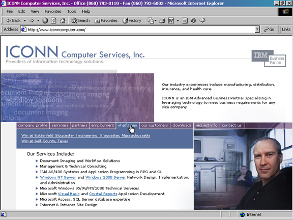Click 'Providers of information technology solutions' tagline
Viewport: 293px width, 220px height.
point(55,62)
